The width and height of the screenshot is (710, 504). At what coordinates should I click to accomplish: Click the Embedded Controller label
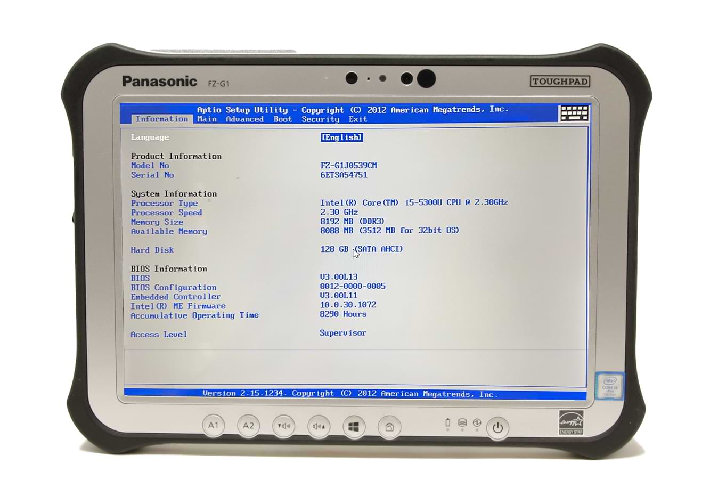coord(176,297)
